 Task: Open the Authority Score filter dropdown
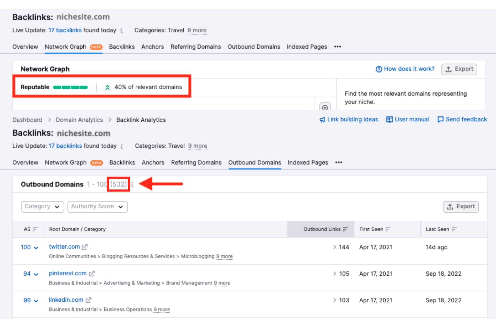pos(97,207)
